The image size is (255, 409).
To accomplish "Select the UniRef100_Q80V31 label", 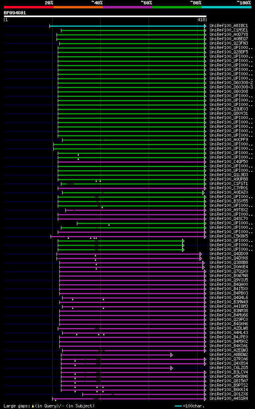I will click(229, 114).
